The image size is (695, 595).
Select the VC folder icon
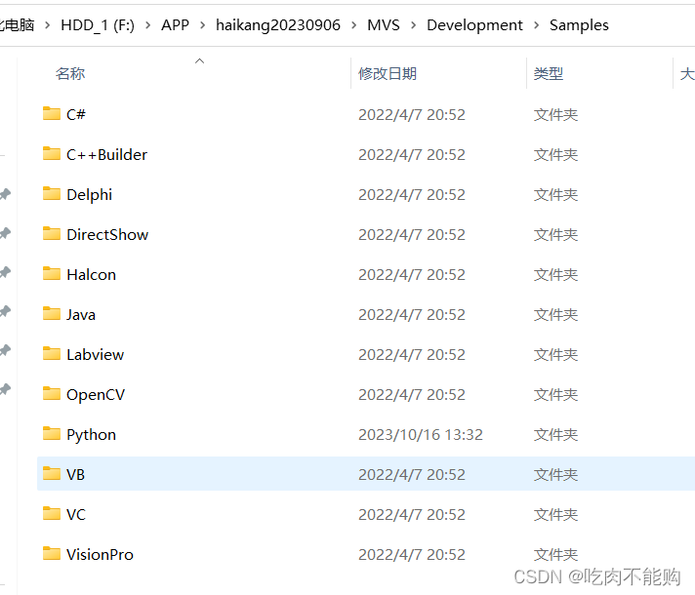tap(52, 513)
